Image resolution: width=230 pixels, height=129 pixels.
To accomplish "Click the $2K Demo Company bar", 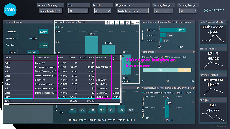I will point(161,40).
